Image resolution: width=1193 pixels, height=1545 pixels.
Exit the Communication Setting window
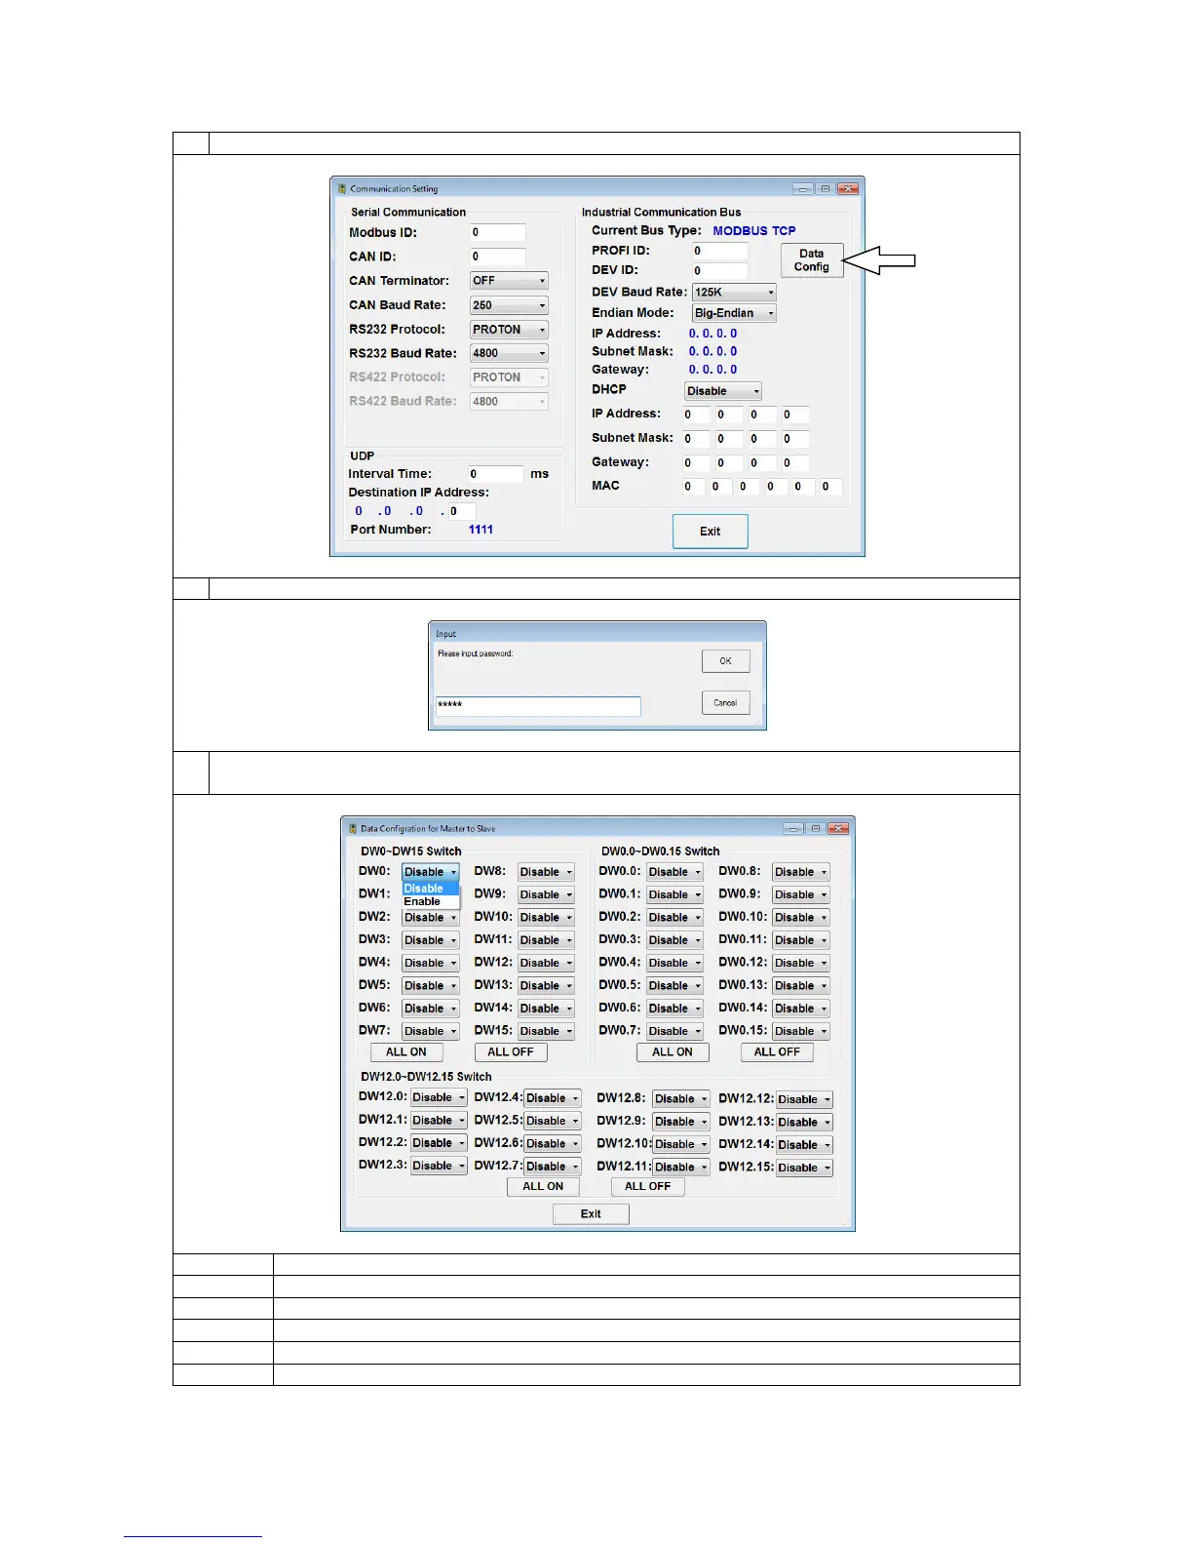[x=711, y=532]
